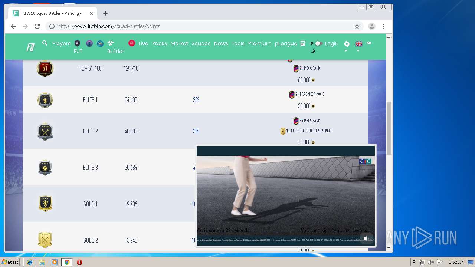Click the taskbar clock showing 3:52 AM
This screenshot has width=475, height=267.
click(456, 262)
